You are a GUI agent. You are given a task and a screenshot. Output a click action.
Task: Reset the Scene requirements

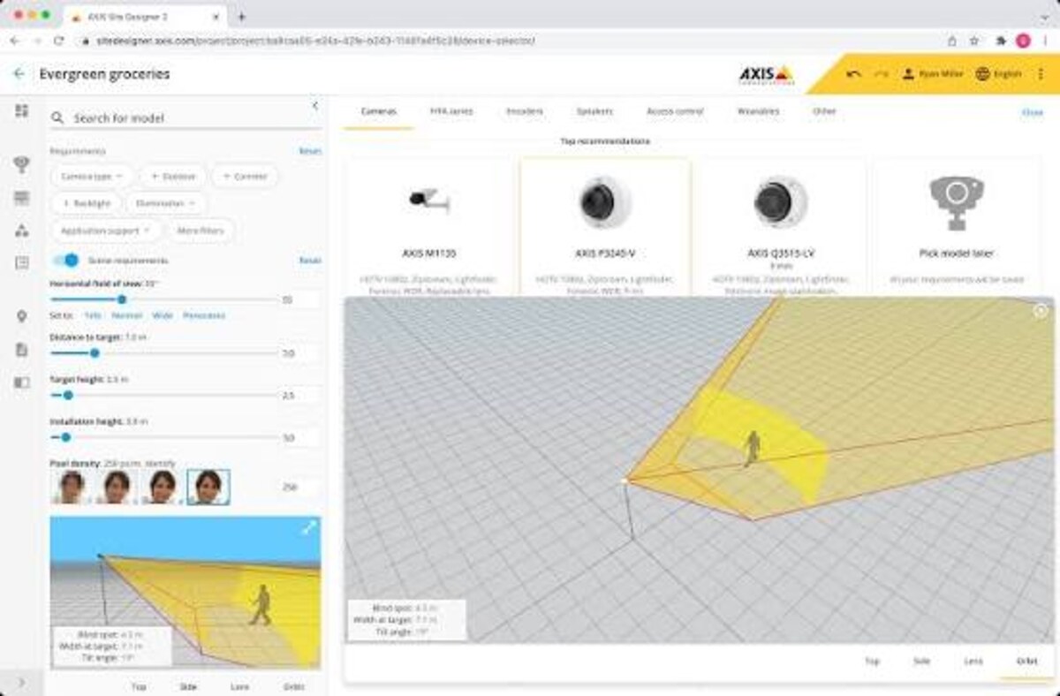pos(310,261)
